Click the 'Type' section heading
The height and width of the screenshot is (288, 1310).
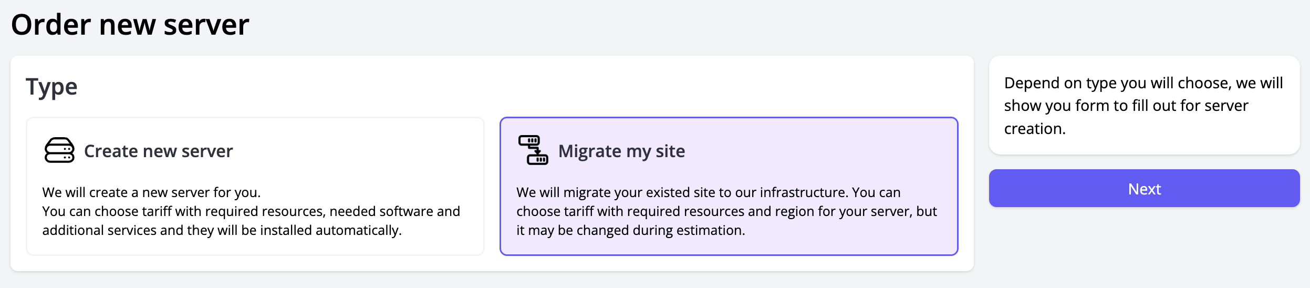coord(51,87)
